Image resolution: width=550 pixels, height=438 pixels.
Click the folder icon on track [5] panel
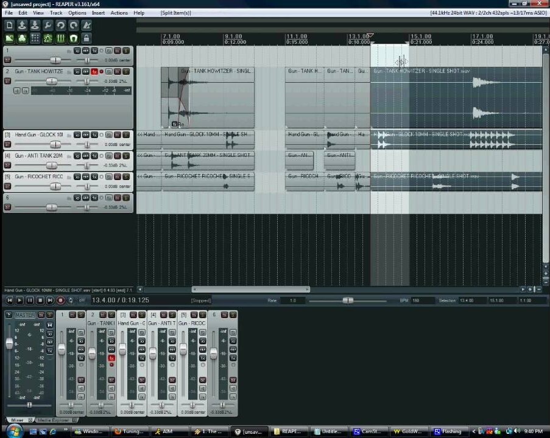[x=69, y=177]
